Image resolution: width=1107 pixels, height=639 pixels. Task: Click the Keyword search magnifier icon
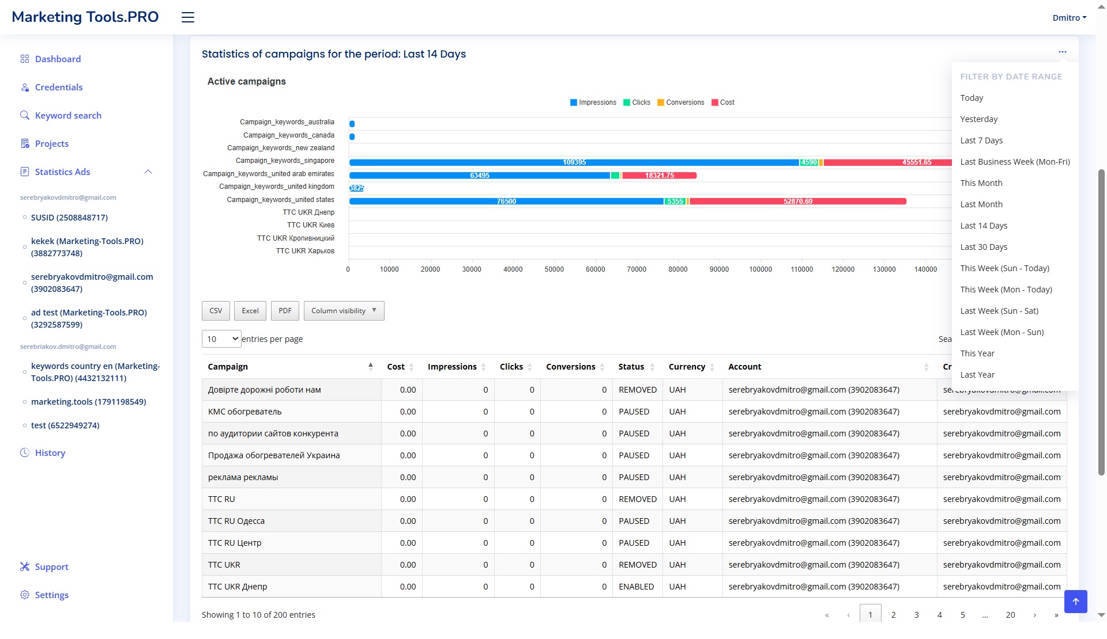tap(25, 115)
